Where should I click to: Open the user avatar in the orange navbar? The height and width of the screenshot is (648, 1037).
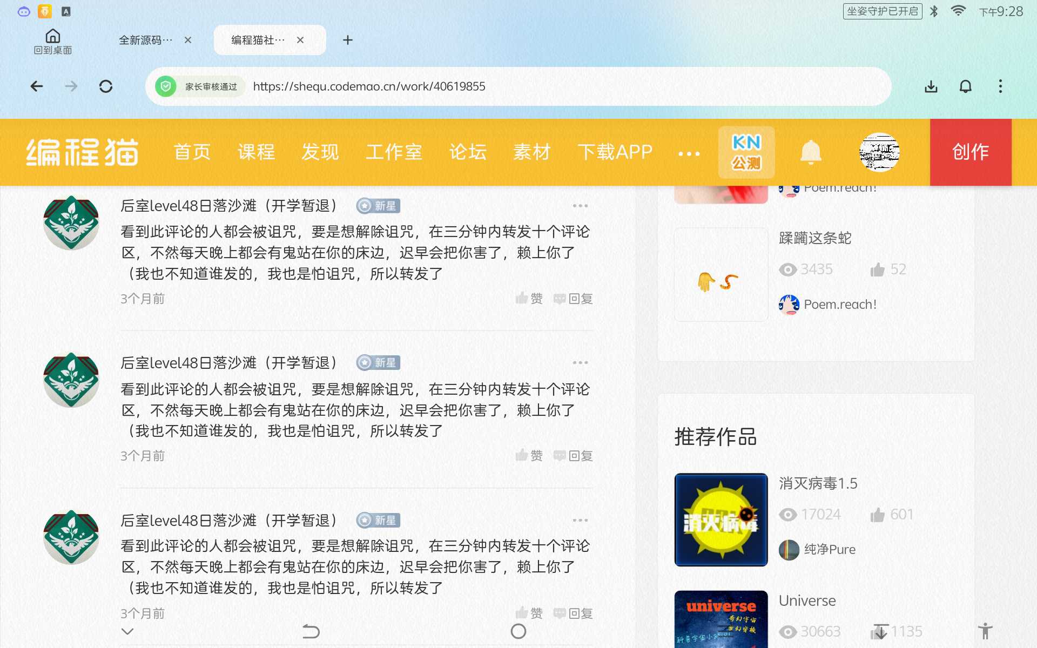879,152
